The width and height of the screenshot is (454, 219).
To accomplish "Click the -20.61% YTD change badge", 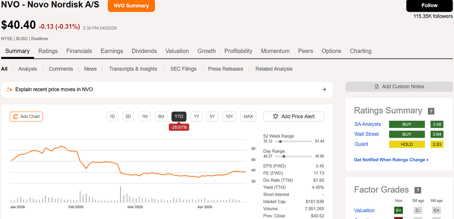I will pos(179,127).
